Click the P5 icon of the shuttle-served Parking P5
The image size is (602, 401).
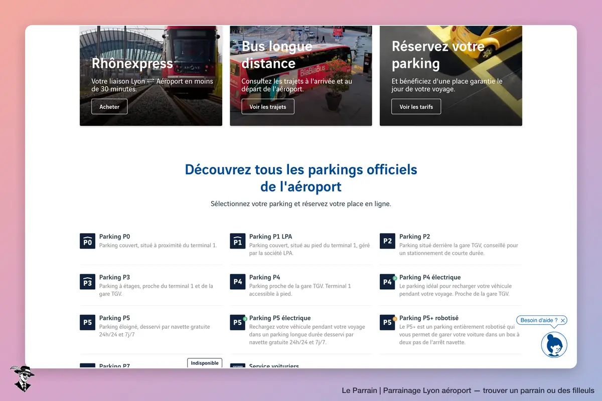[87, 322]
